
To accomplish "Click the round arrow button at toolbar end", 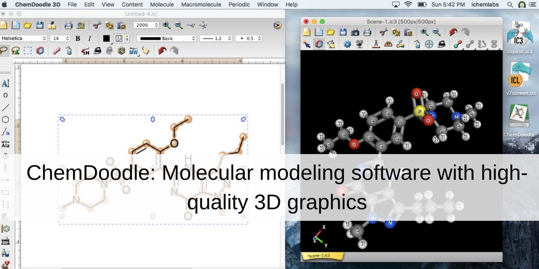I will coord(277,25).
